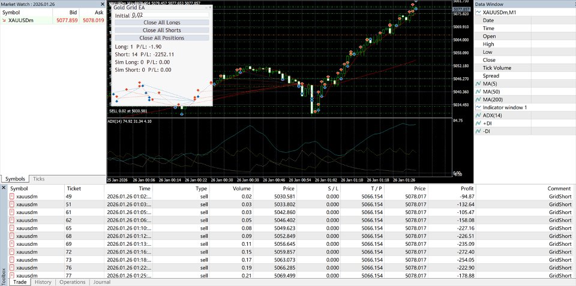This screenshot has height=286, width=576.
Task: Open the Journal tab in Toolbox
Action: [102, 282]
